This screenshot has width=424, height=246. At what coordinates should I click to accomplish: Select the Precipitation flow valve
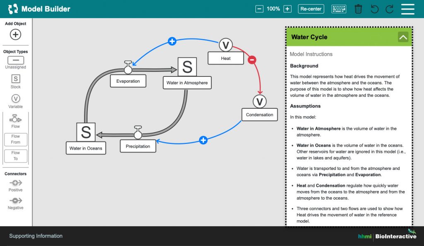pyautogui.click(x=138, y=132)
